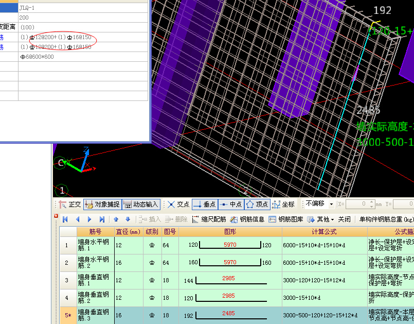The width and height of the screenshot is (414, 324).
Task: Increase X offset with up stepper
Action: point(371,202)
